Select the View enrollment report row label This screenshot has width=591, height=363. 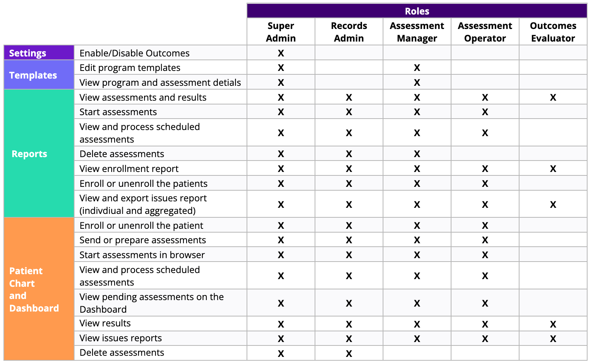[x=129, y=169]
